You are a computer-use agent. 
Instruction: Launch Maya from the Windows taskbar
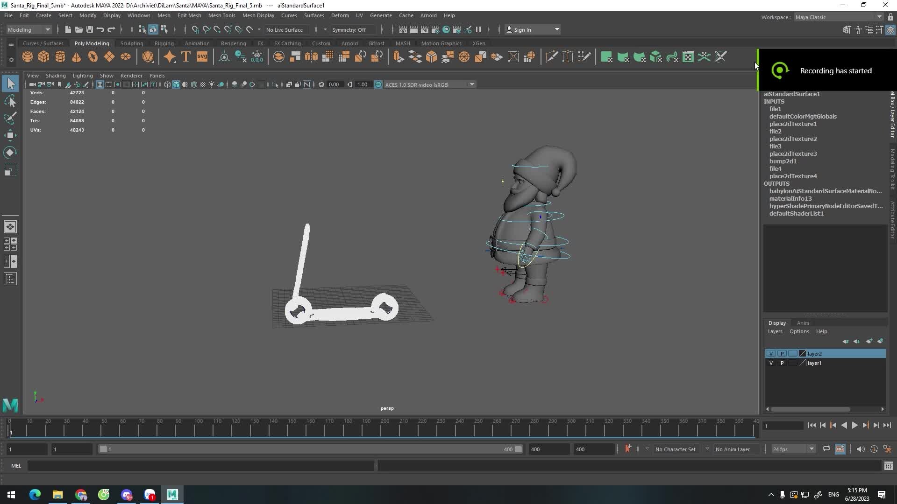pyautogui.click(x=172, y=495)
